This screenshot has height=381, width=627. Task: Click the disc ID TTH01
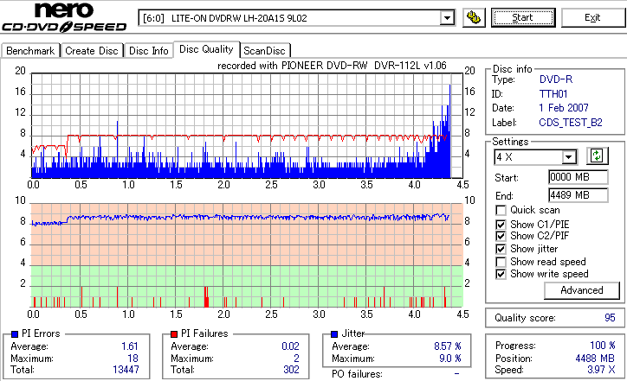[x=553, y=94]
